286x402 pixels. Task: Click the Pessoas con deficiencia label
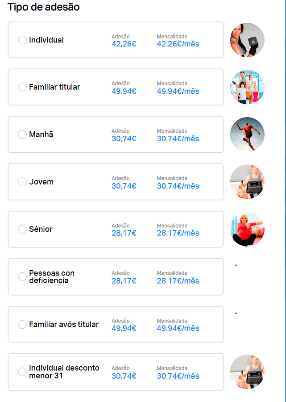tap(52, 277)
